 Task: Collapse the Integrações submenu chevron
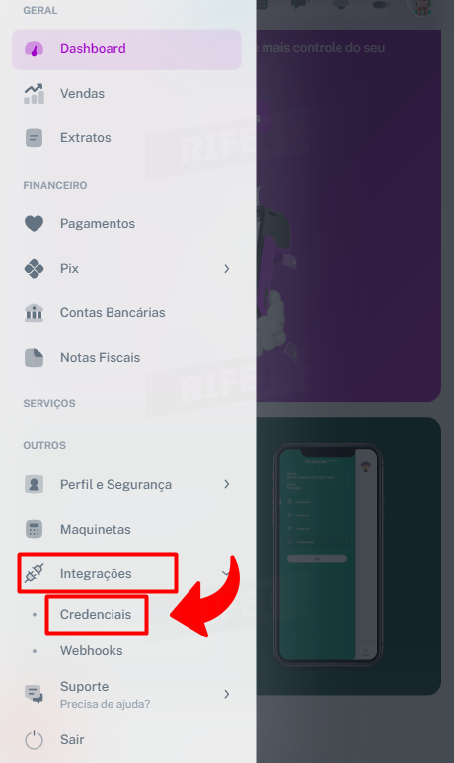click(x=226, y=573)
